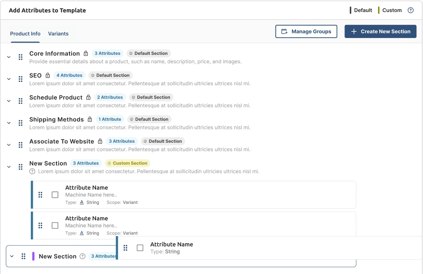The width and height of the screenshot is (423, 274).
Task: Click help icon before Custom Section description text
Action: click(32, 171)
